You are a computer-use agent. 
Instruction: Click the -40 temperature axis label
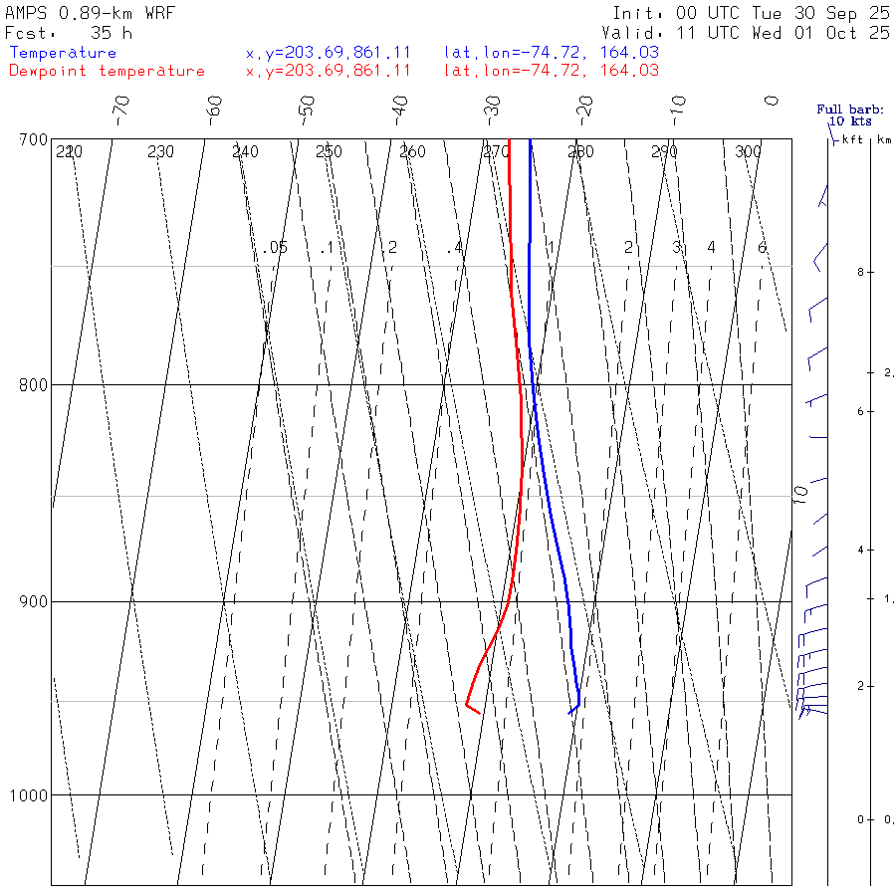coord(400,111)
